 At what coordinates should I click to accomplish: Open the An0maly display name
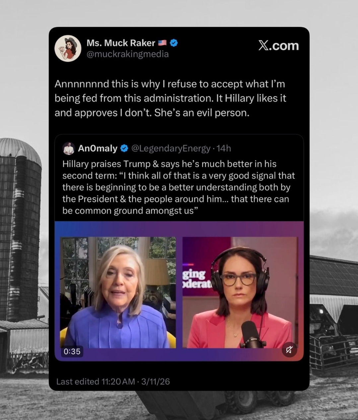tap(98, 148)
